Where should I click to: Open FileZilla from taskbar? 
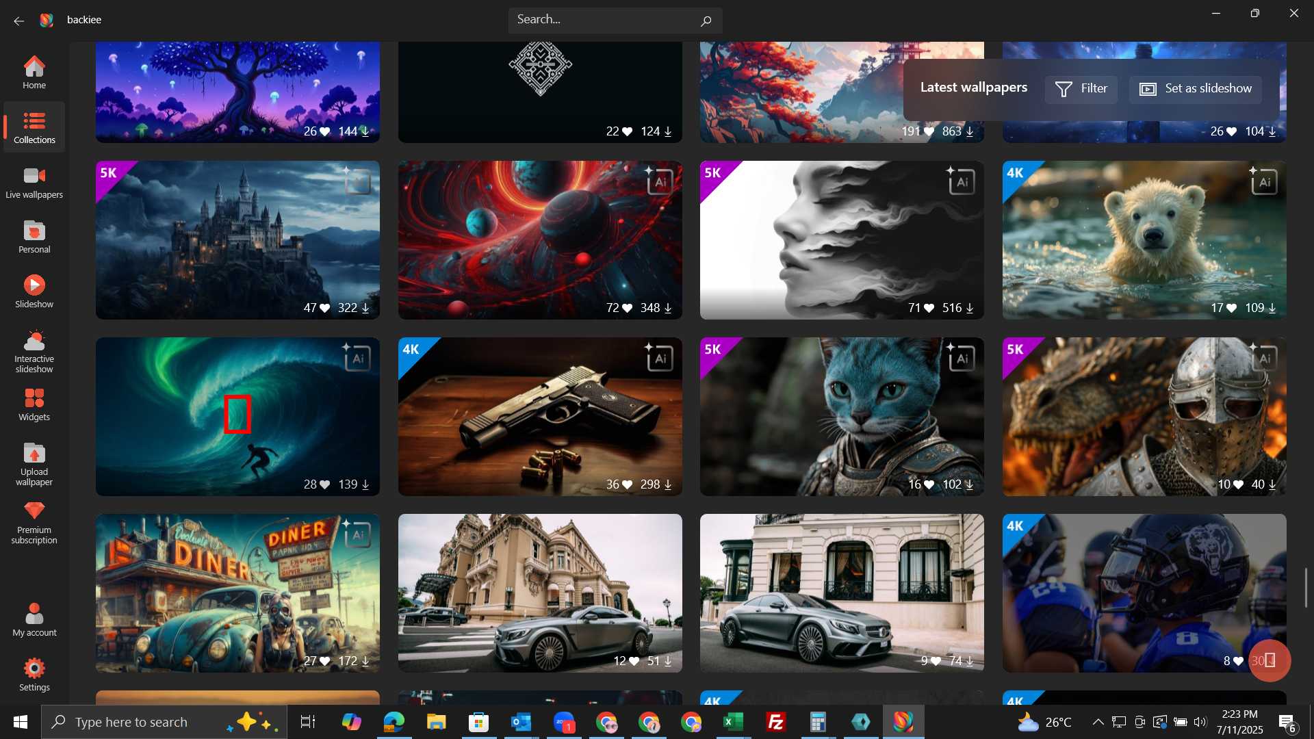tap(775, 722)
